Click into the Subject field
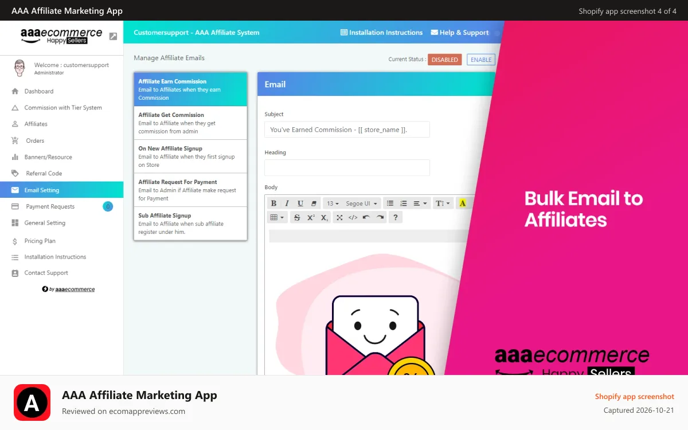688x430 pixels. click(x=347, y=130)
